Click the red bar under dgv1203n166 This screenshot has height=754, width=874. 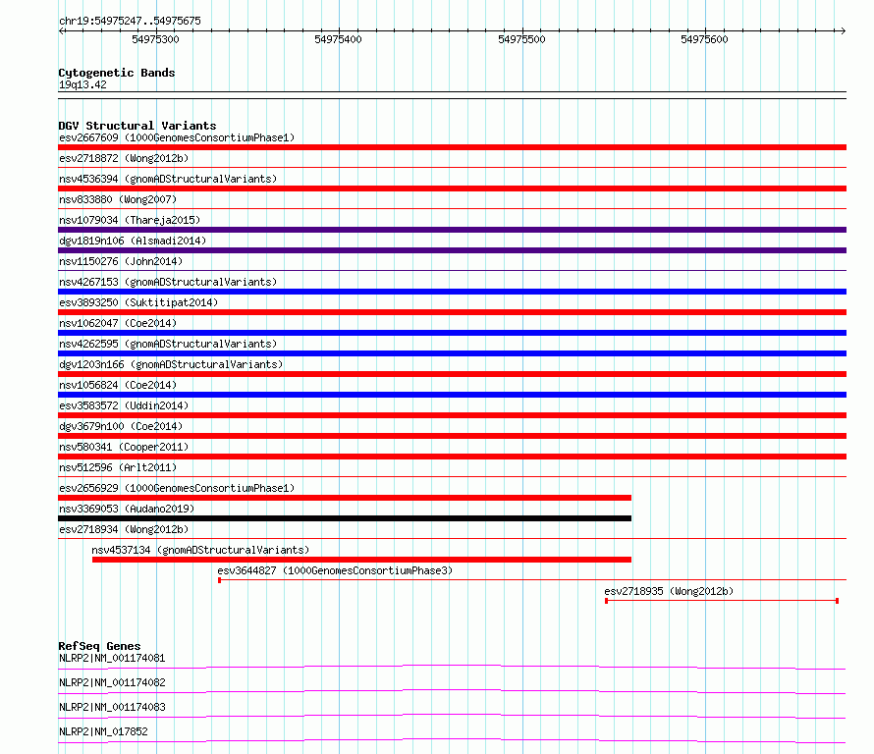pos(452,374)
